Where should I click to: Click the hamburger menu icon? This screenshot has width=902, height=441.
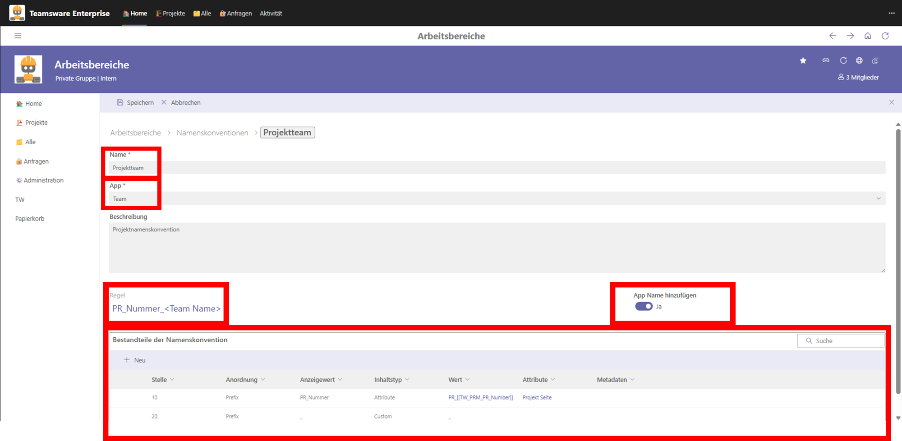click(18, 36)
